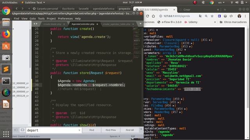Open Sublime's Preferences menu

[65, 19]
